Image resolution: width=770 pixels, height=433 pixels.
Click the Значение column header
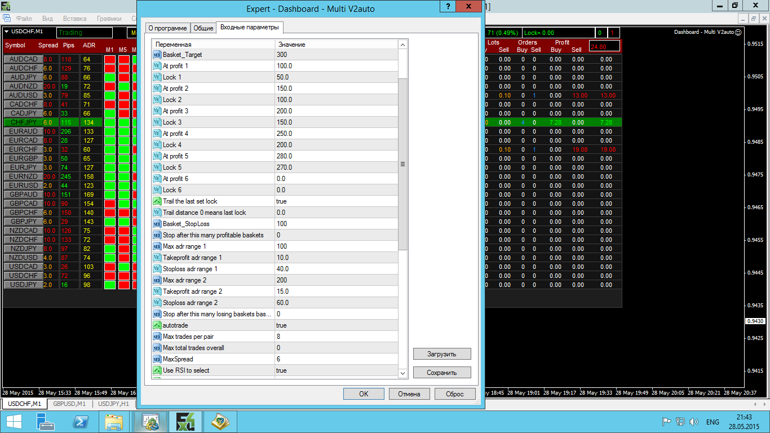point(337,45)
